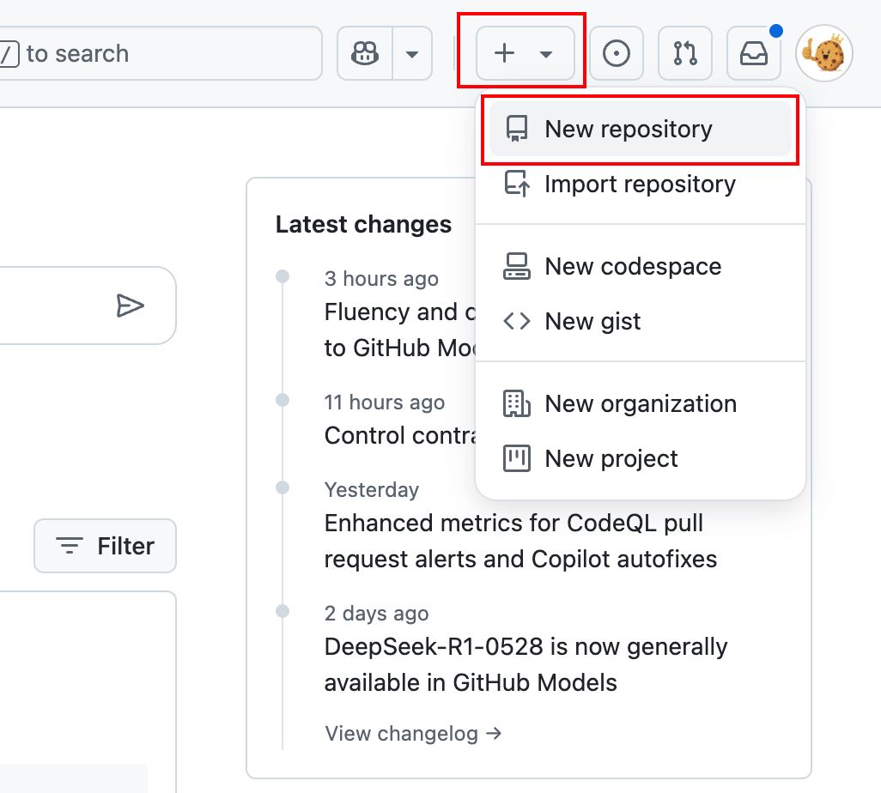Click the search input field
Viewport: 881px width, 793px height.
pyautogui.click(x=163, y=54)
